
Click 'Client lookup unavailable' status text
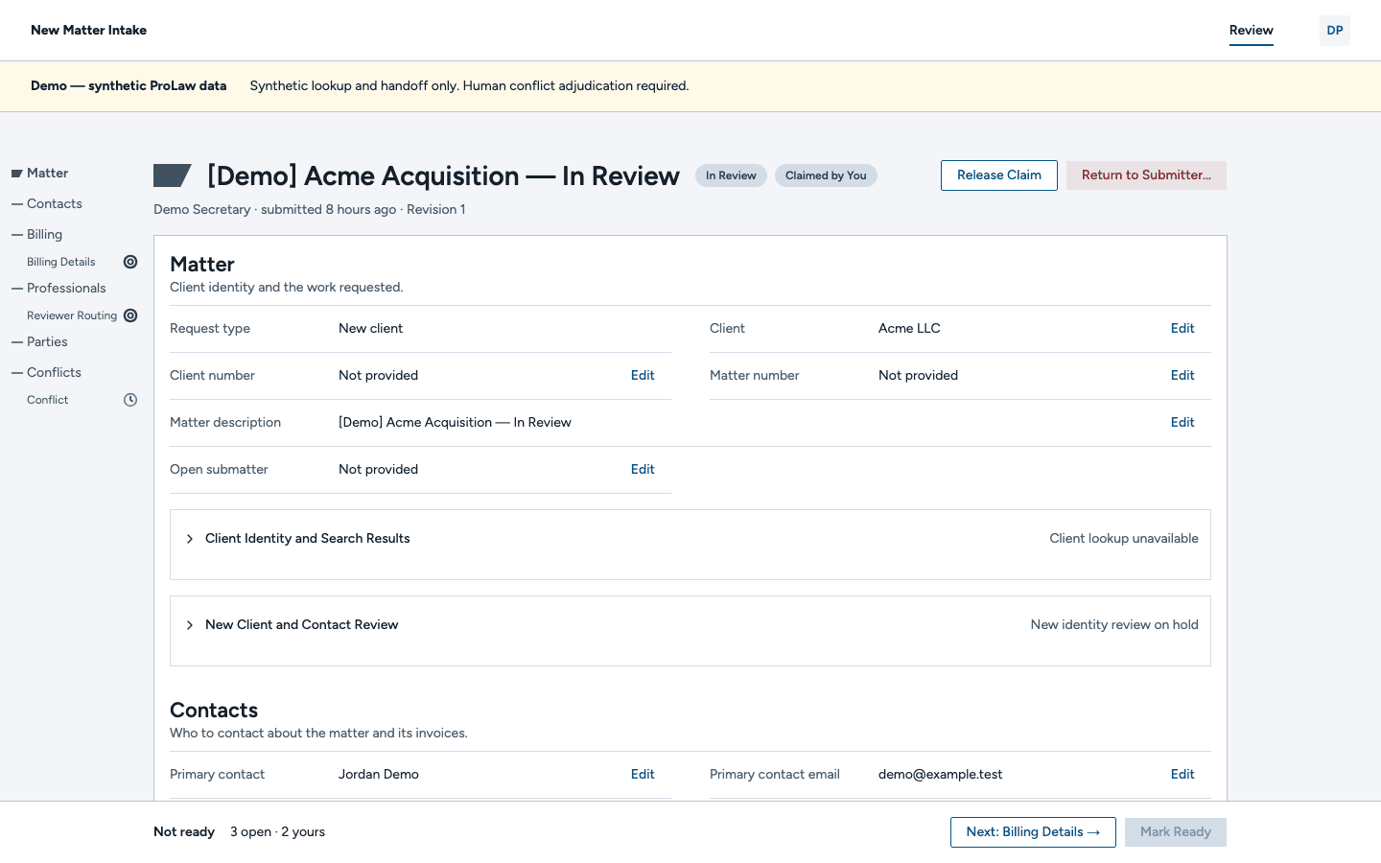1124,539
